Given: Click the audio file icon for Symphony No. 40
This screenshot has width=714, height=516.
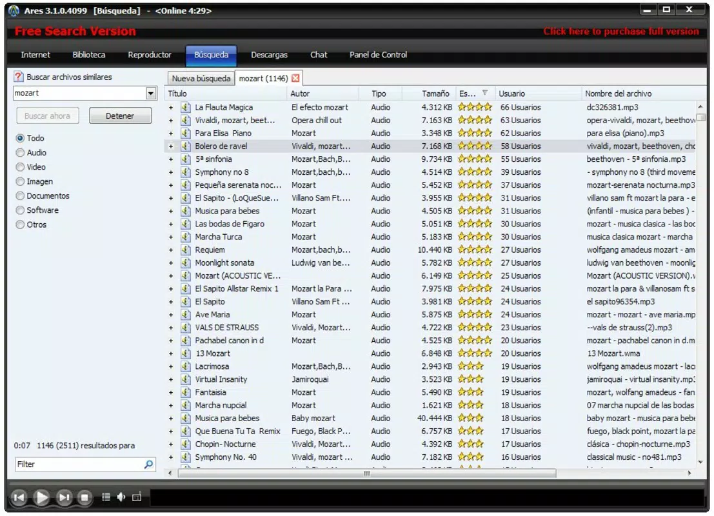Looking at the screenshot, I should [x=185, y=457].
